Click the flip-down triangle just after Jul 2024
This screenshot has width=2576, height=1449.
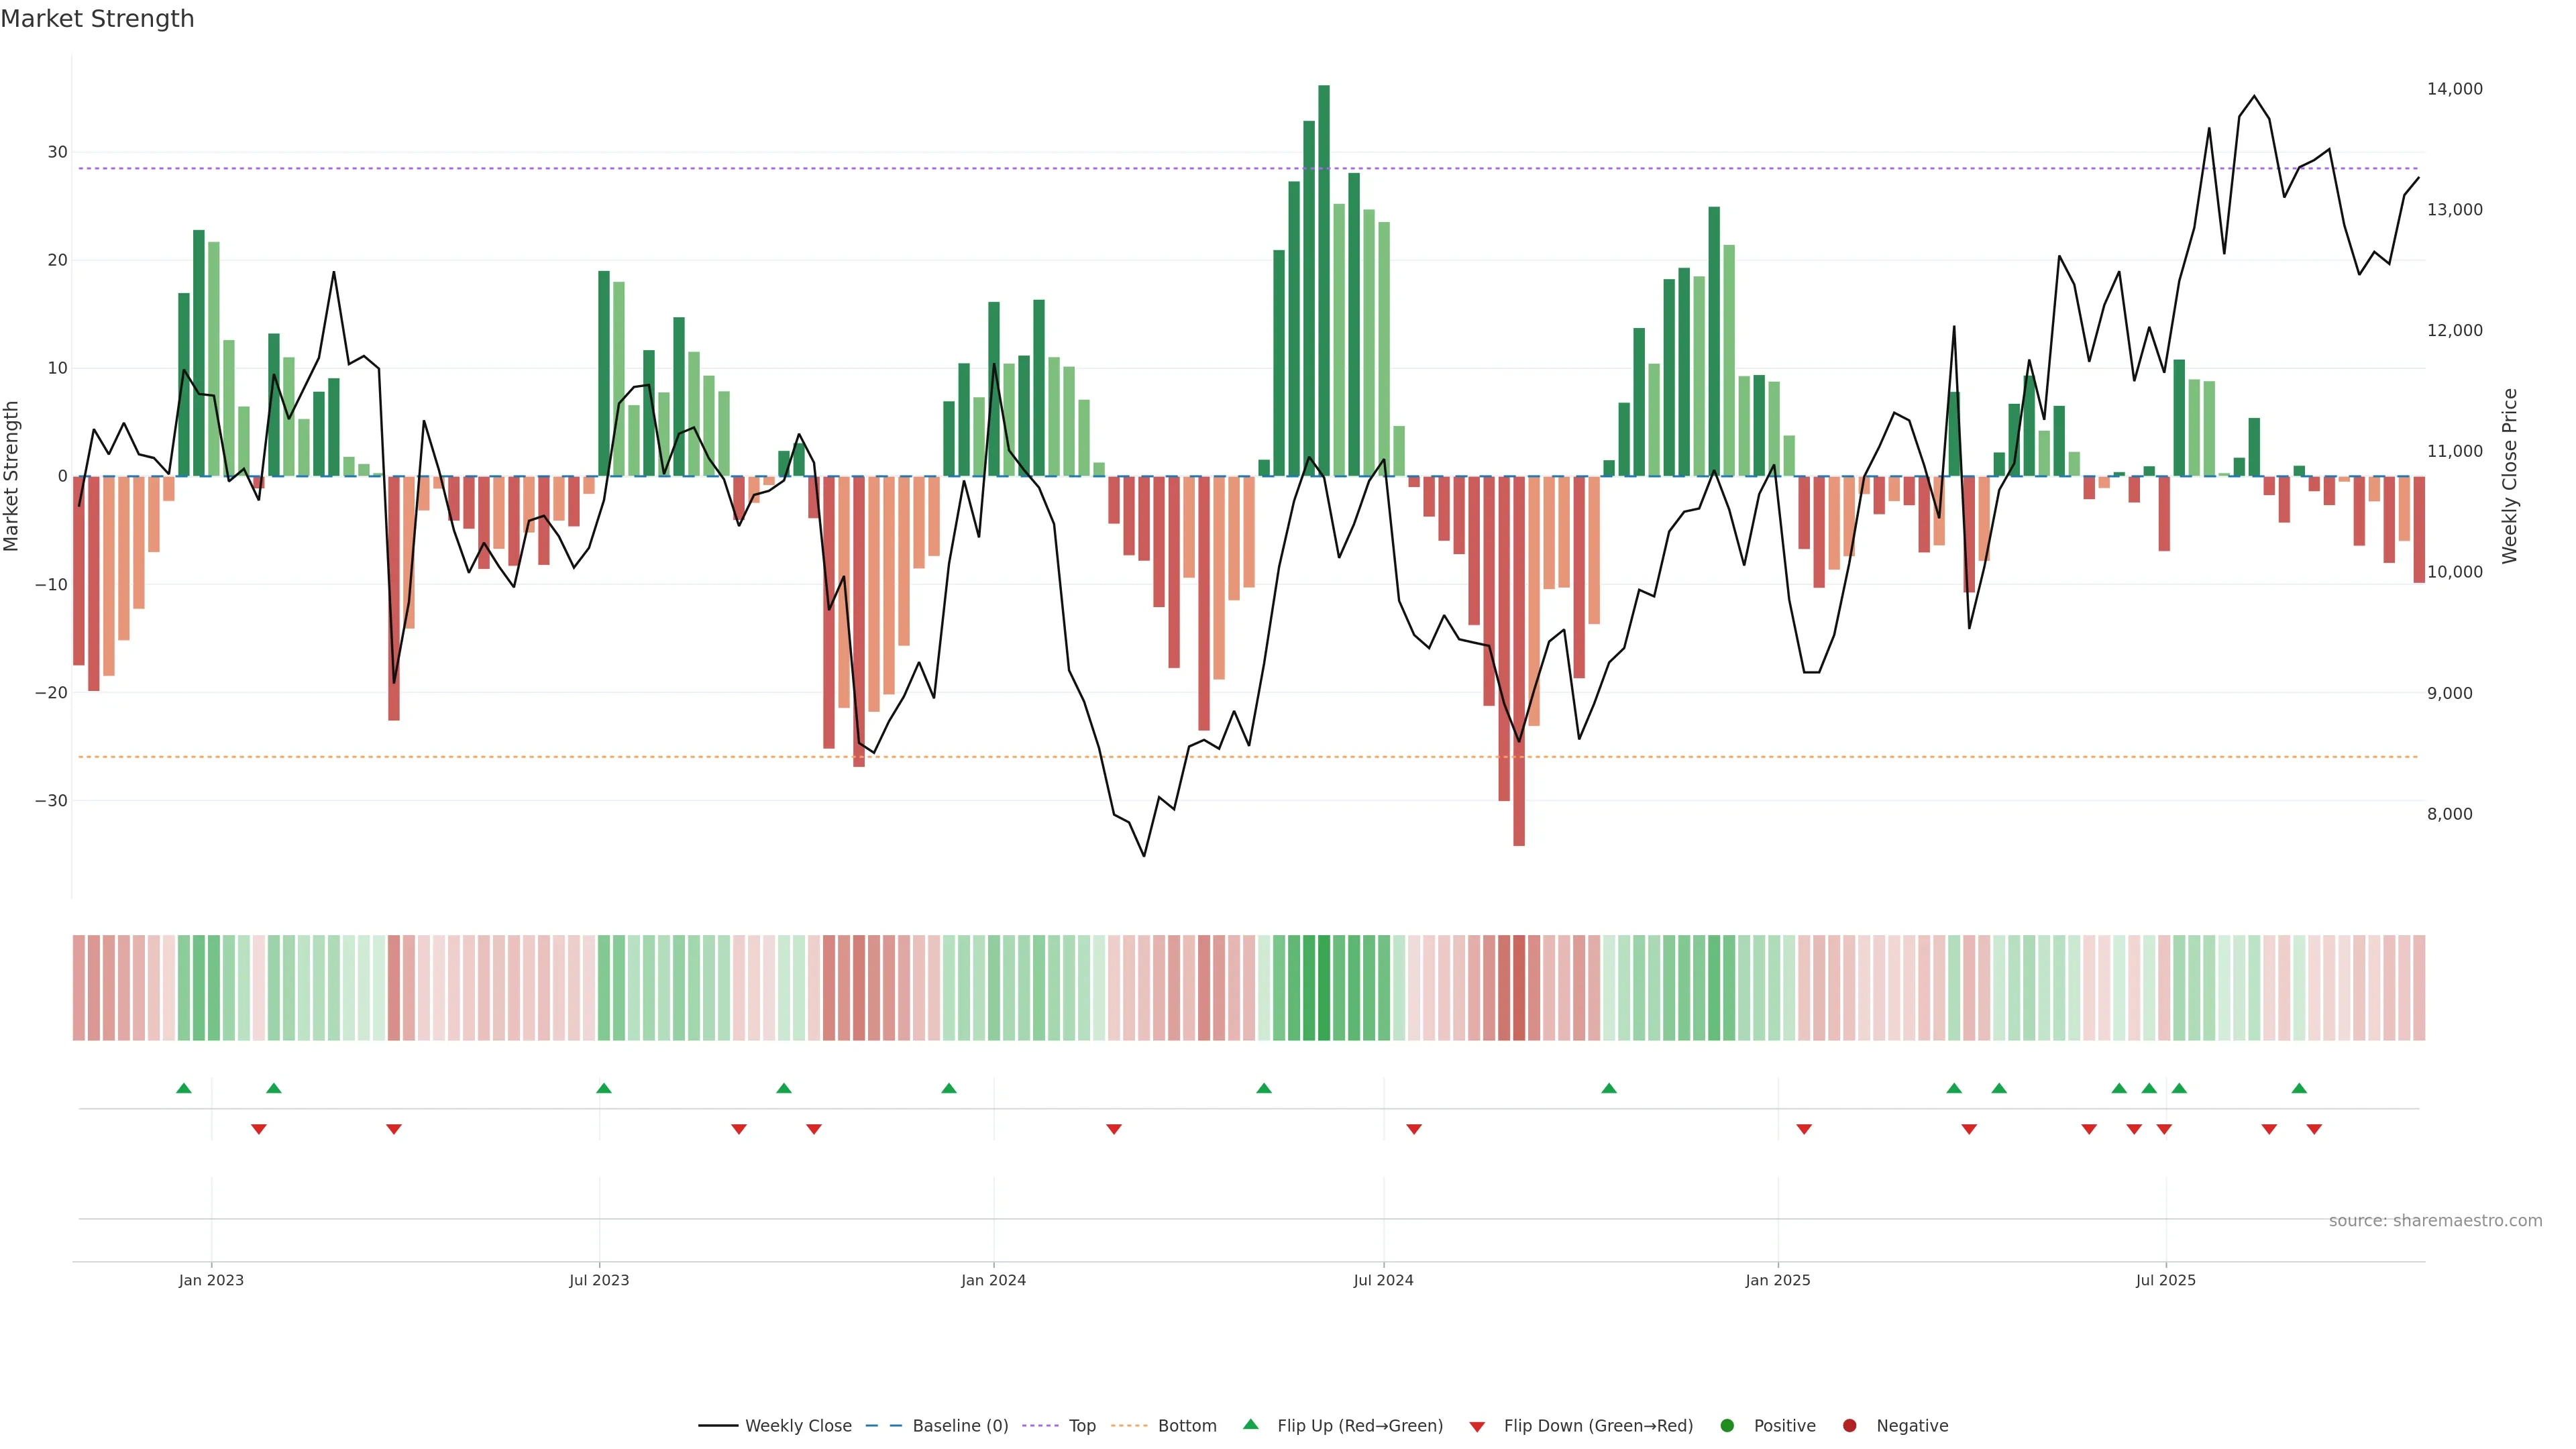(x=1414, y=1129)
